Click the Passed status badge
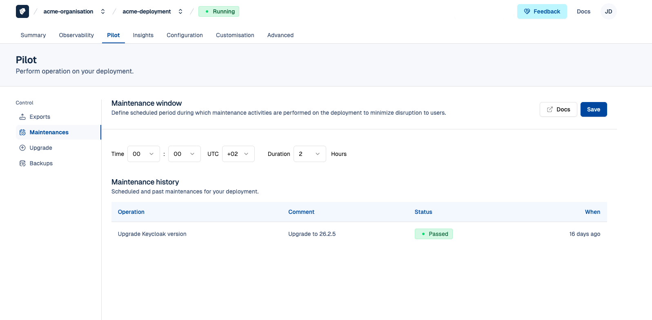 click(x=434, y=234)
